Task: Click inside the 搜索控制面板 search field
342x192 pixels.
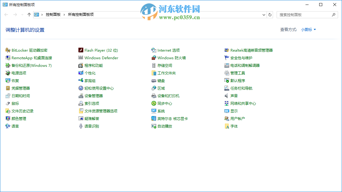Action: point(304,14)
